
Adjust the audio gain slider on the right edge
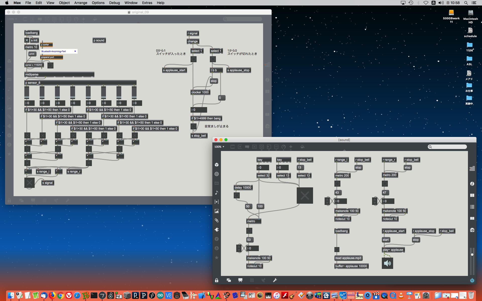tap(472, 255)
